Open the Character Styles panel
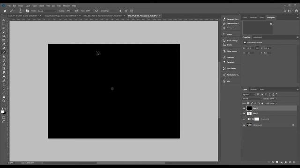This screenshot has width=300, height=168. [231, 23]
